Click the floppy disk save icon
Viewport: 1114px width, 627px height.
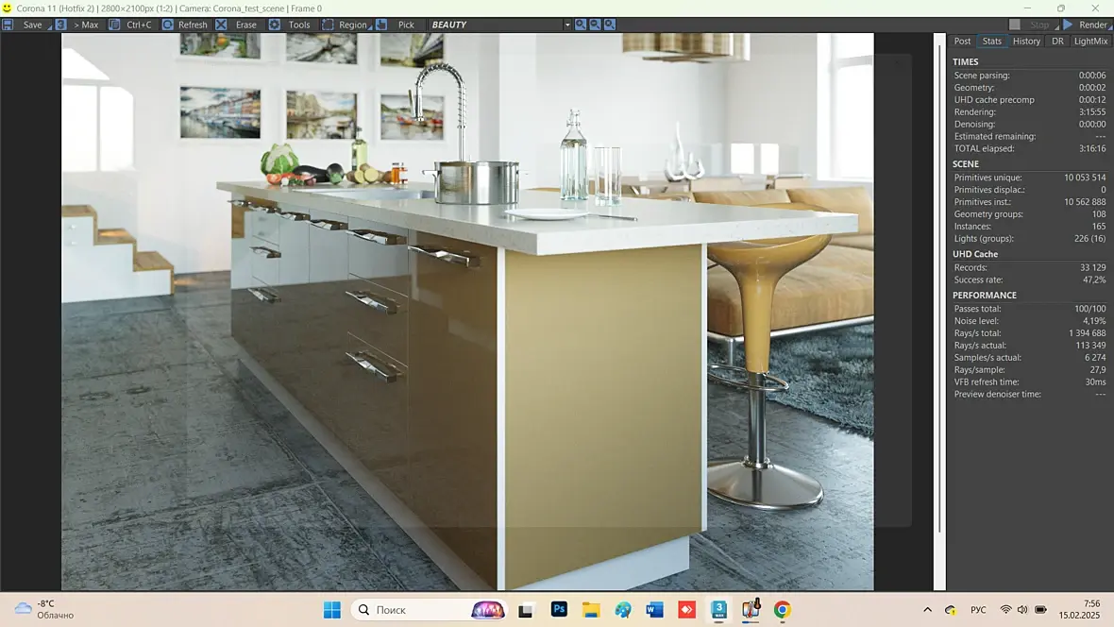[8, 25]
